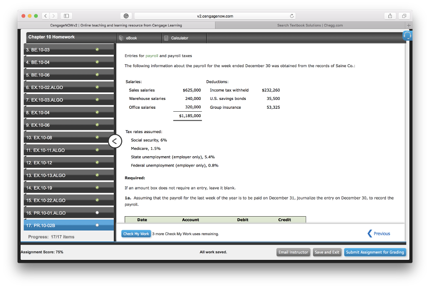Click the Safari share icon
The image size is (430, 288).
[x=390, y=16]
